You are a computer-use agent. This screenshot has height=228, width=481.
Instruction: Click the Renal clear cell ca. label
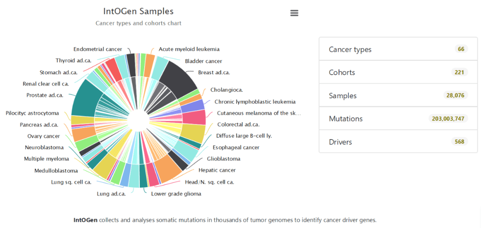click(46, 84)
